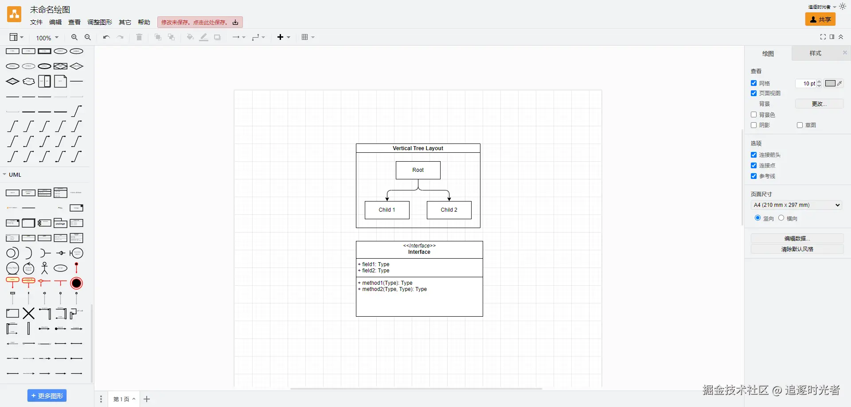The height and width of the screenshot is (407, 851).
Task: Click the fill color bucket icon
Action: (190, 38)
